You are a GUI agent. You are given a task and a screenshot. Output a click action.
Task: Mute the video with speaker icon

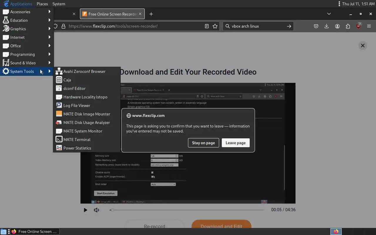pyautogui.click(x=96, y=210)
